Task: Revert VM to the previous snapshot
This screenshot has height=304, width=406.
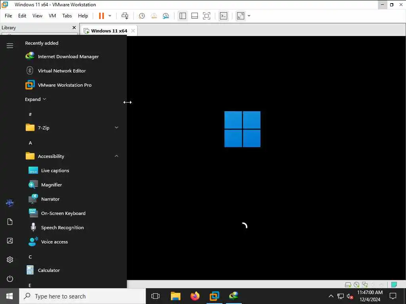Action: [154, 16]
